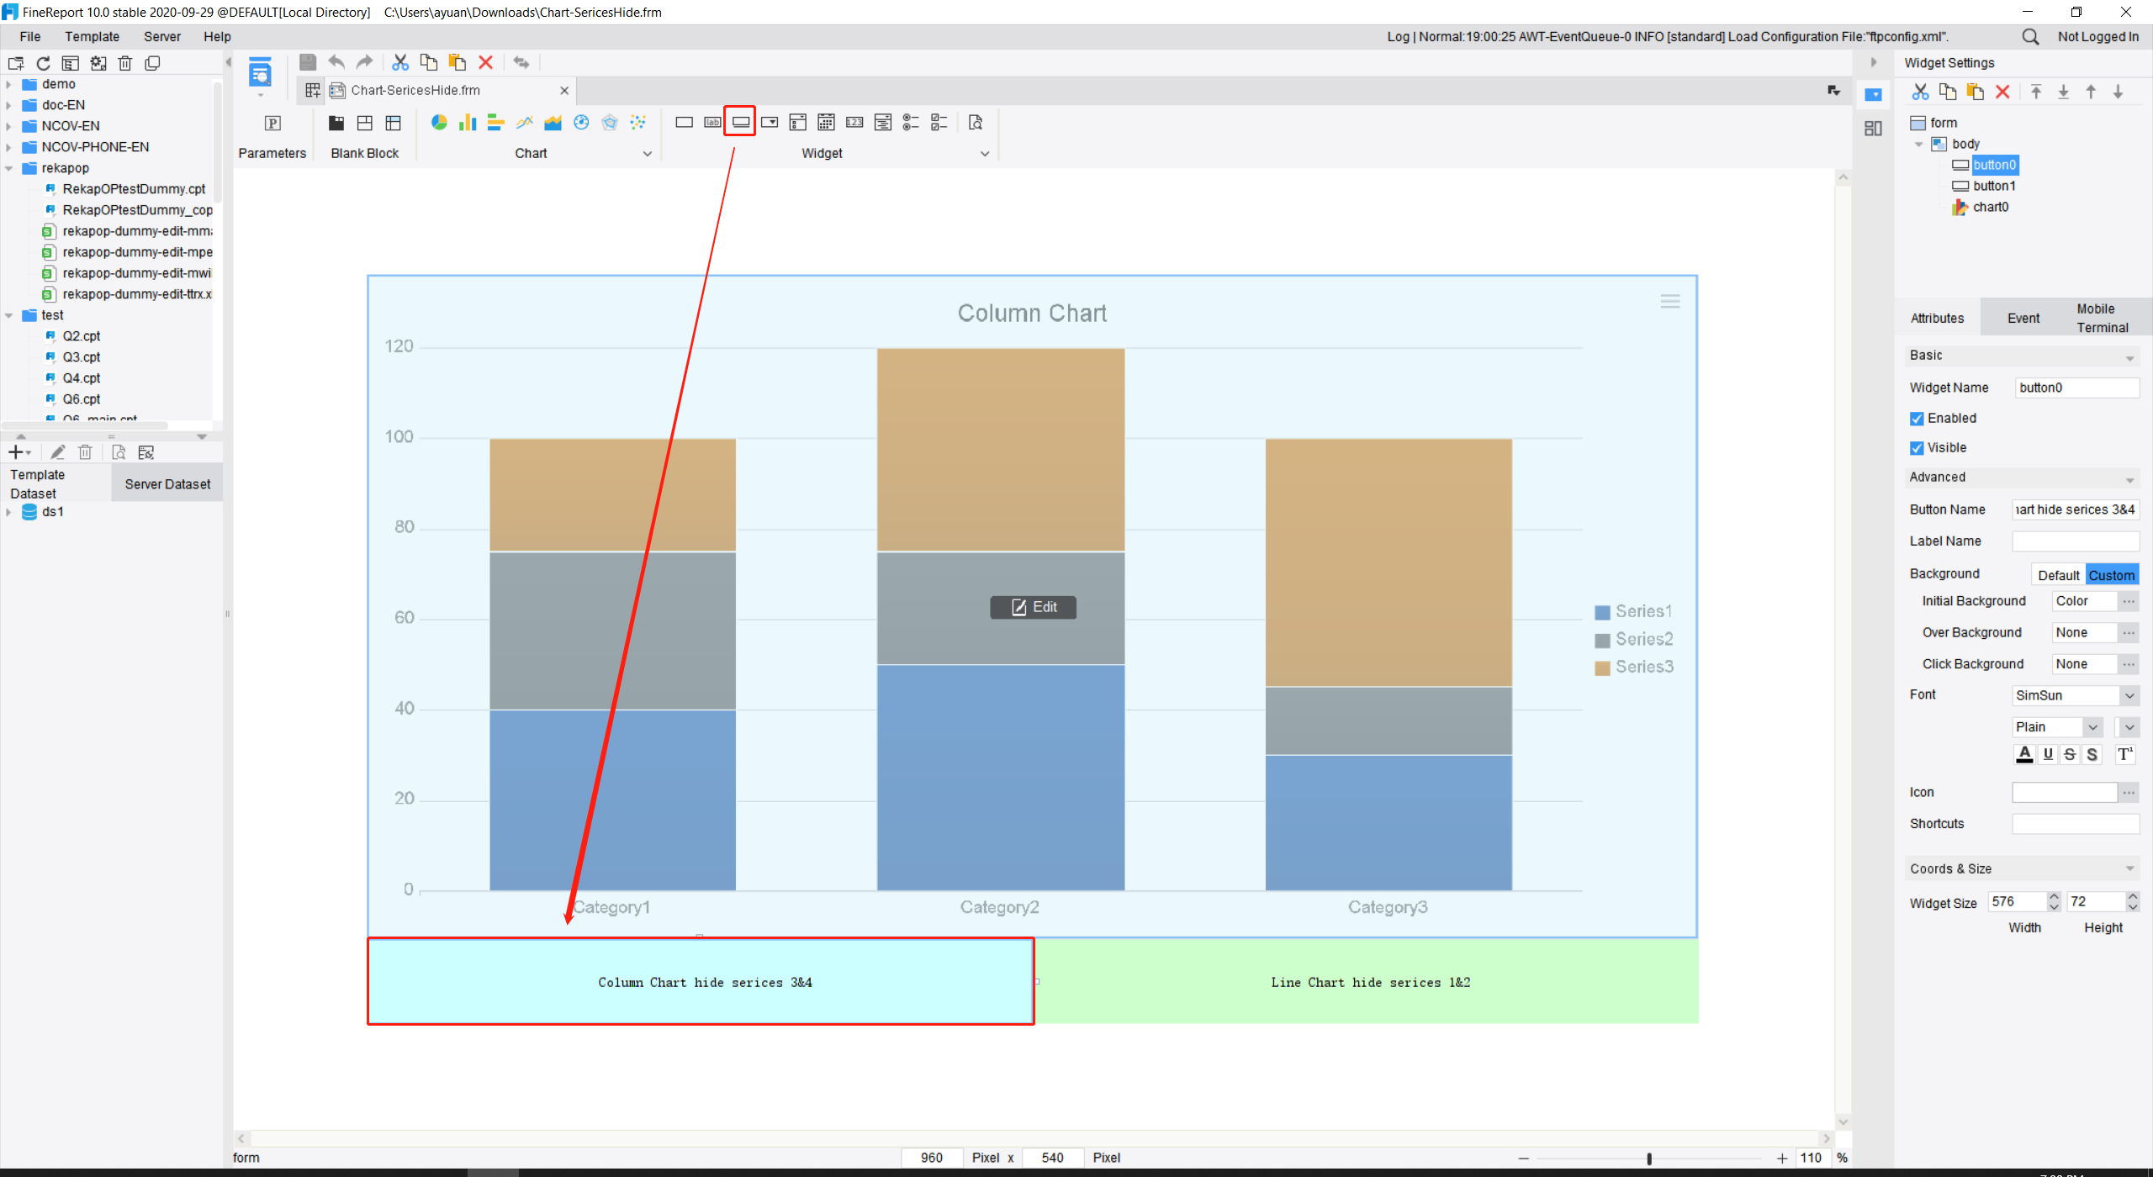Set Background to Default
The image size is (2153, 1177).
pos(2058,575)
